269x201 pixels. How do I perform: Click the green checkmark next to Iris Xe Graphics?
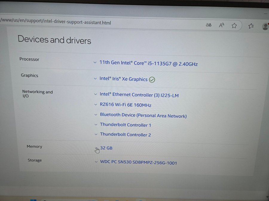click(152, 80)
